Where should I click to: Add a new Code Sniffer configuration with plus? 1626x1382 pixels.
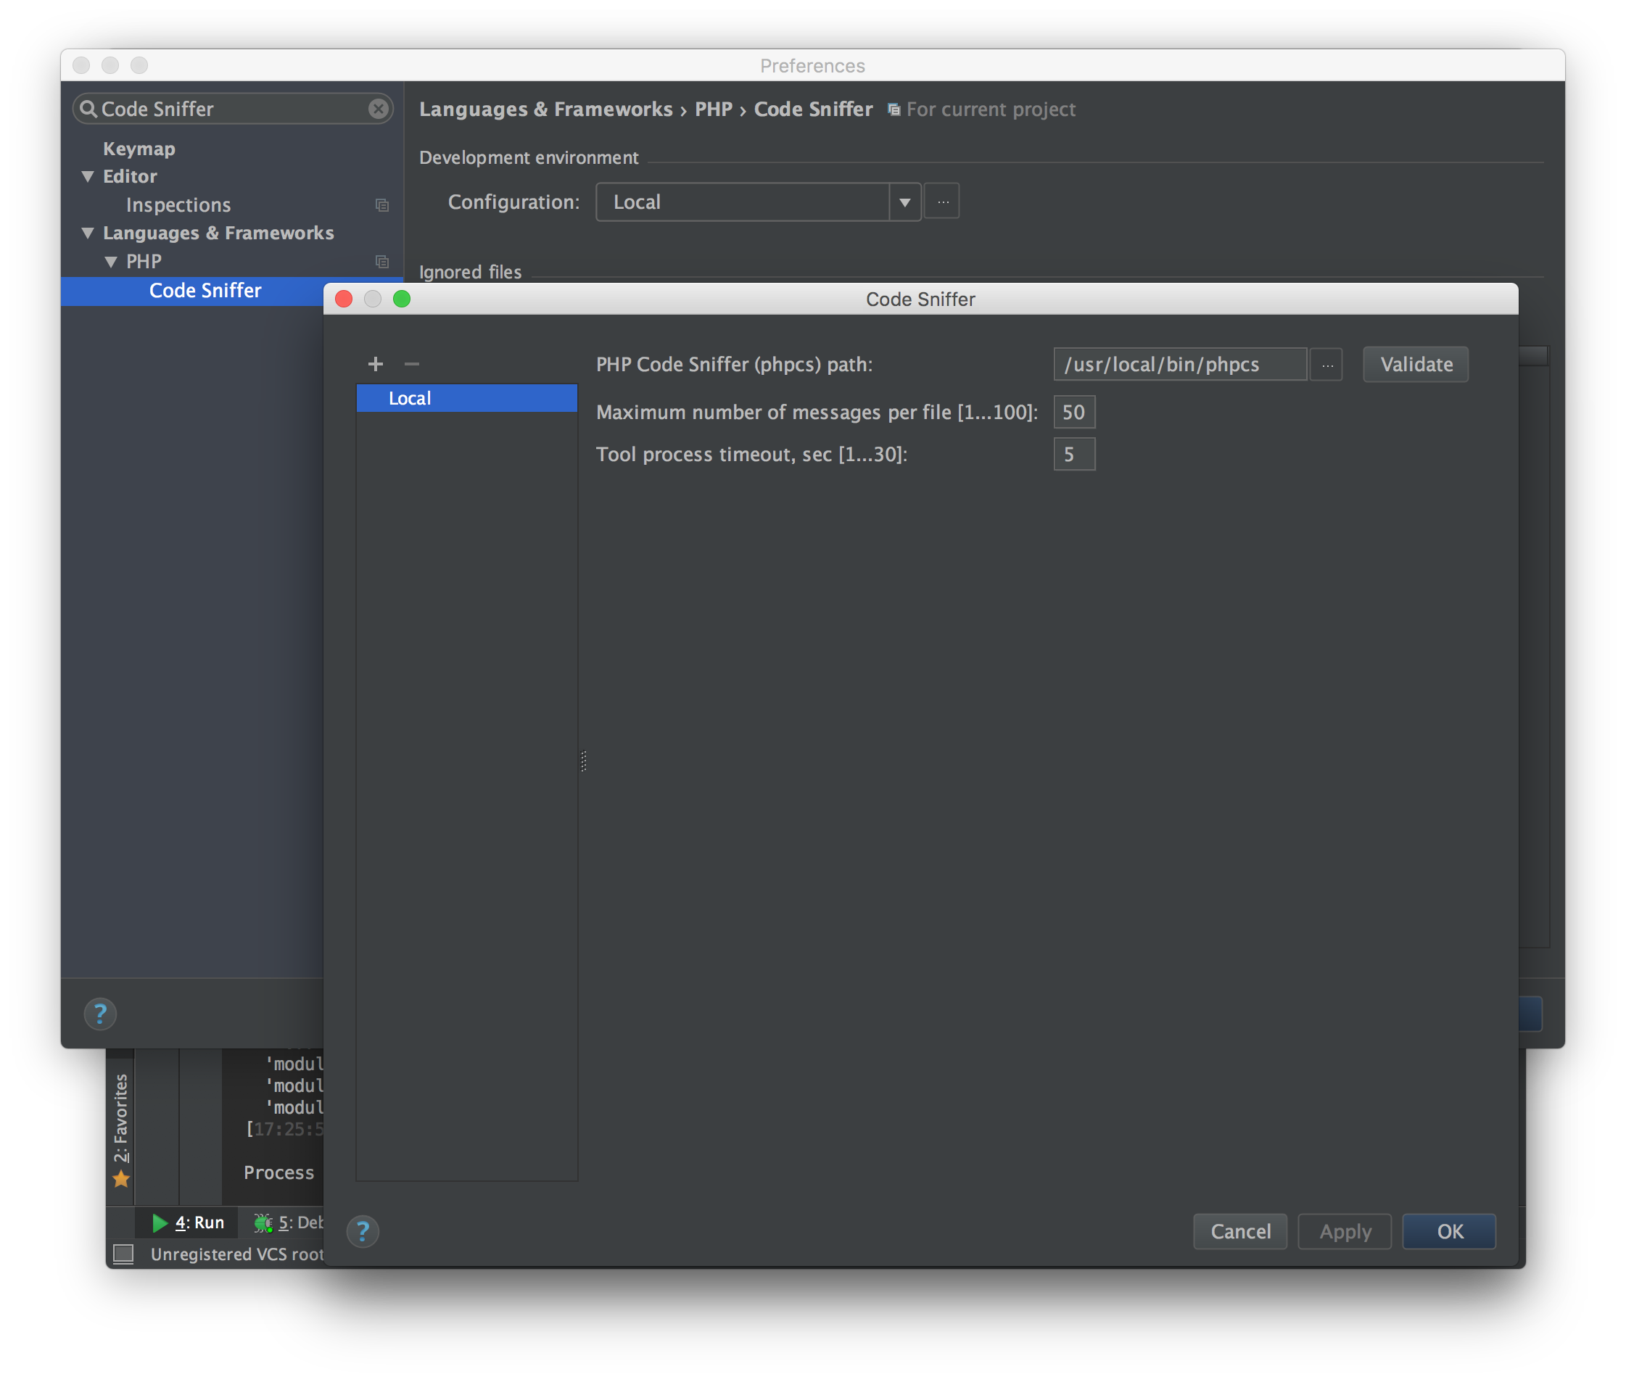(376, 363)
